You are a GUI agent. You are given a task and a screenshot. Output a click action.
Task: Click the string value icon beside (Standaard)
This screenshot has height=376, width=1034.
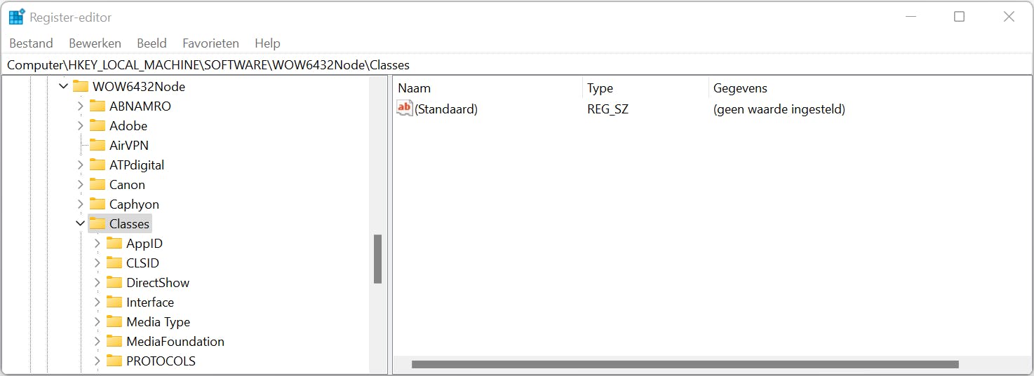pos(405,109)
